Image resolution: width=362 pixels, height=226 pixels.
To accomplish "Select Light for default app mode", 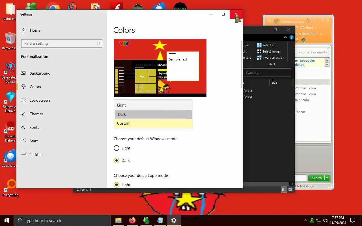I will [x=117, y=185].
